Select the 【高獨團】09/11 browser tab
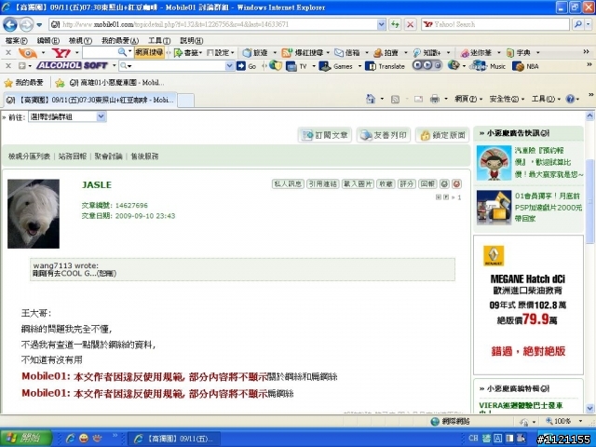Image resolution: width=596 pixels, height=447 pixels. point(90,100)
